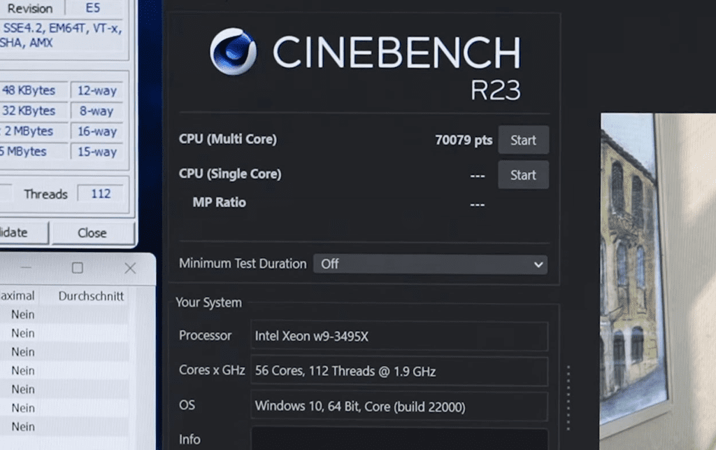
Task: Click the Close button in the CPU-Z window
Action: tap(92, 233)
